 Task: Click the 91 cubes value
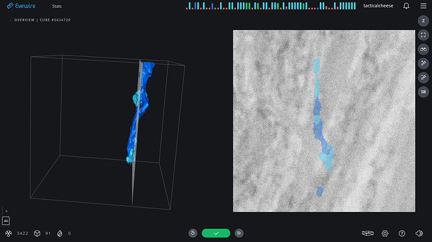click(48, 233)
